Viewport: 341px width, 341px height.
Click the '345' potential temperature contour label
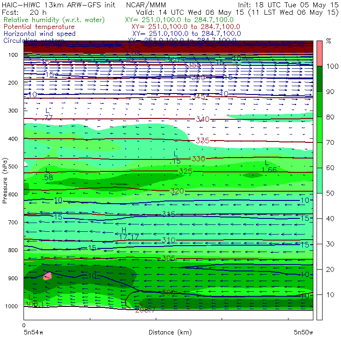click(x=198, y=97)
